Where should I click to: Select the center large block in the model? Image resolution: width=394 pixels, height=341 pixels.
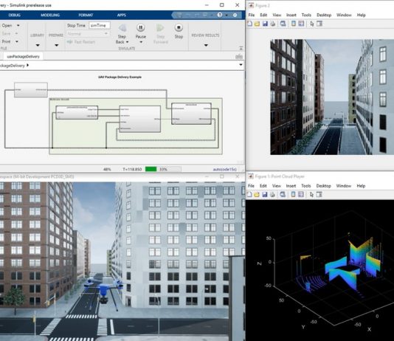140,119
